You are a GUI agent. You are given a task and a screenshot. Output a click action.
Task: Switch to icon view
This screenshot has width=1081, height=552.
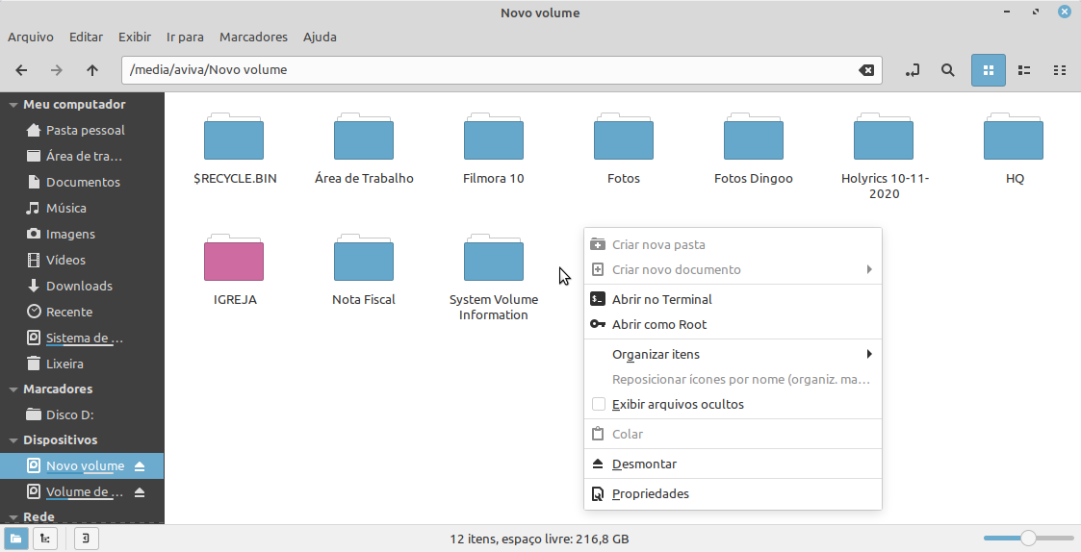pos(988,70)
